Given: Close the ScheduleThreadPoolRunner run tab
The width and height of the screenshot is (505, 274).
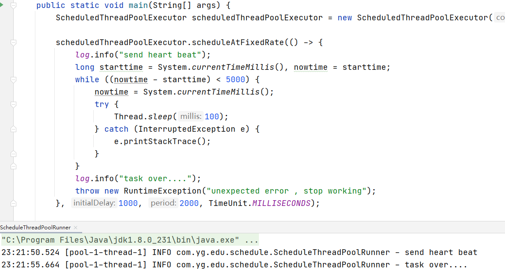Looking at the screenshot, I should coord(76,227).
